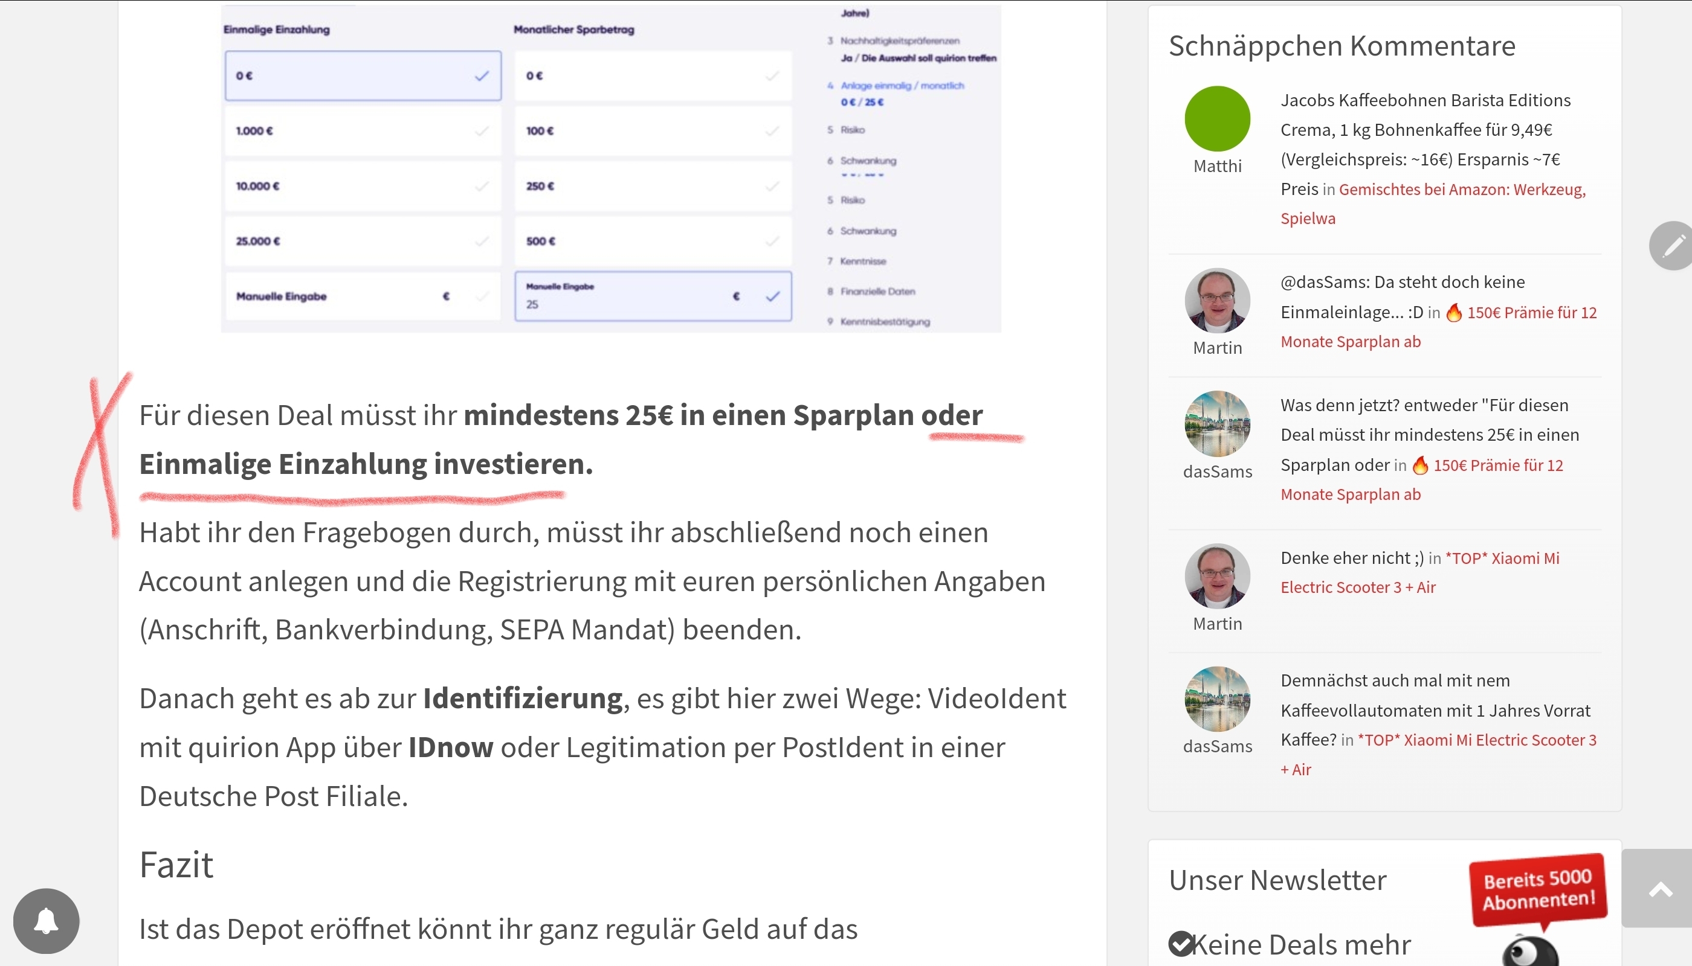The width and height of the screenshot is (1692, 966).
Task: Click Martin's avatar beside 'Denke eher nicht'
Action: (1216, 576)
